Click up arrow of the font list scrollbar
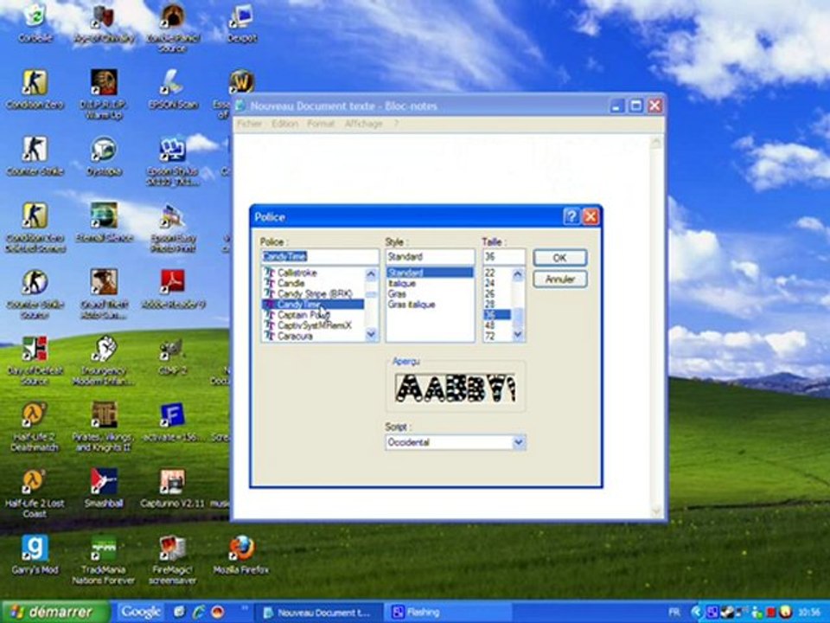This screenshot has height=623, width=830. click(x=371, y=274)
